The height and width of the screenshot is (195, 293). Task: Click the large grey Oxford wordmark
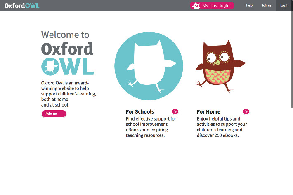click(67, 49)
